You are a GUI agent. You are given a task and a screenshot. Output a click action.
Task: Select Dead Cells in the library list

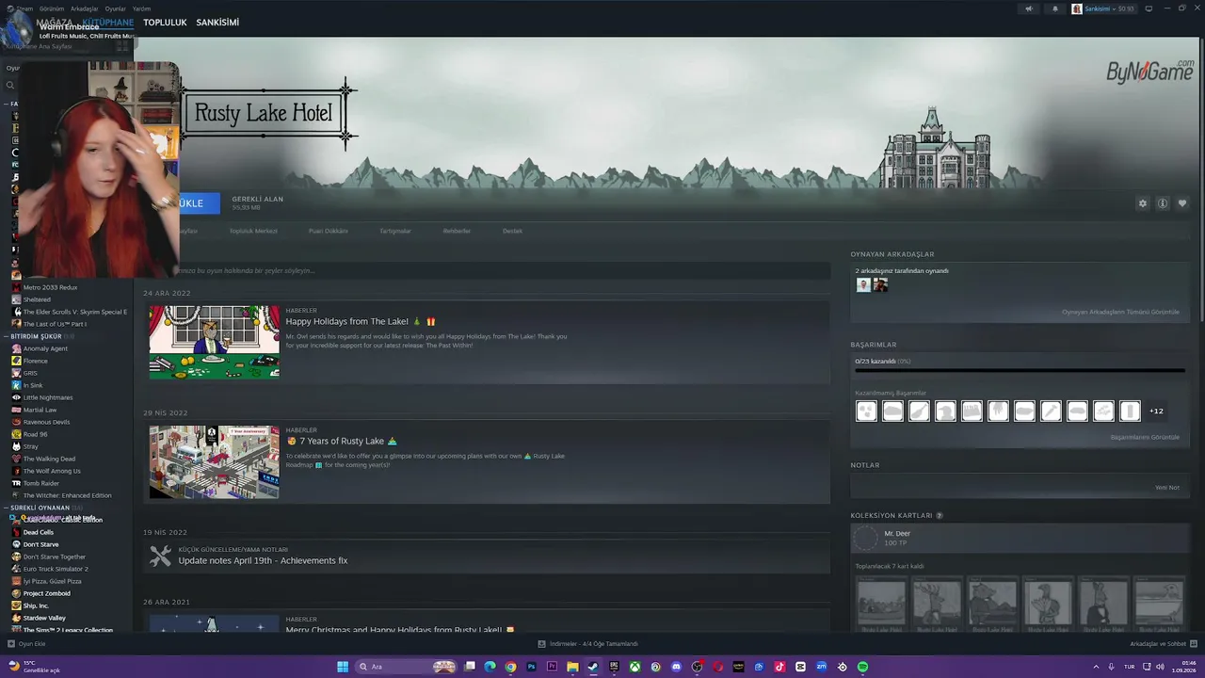pyautogui.click(x=39, y=532)
